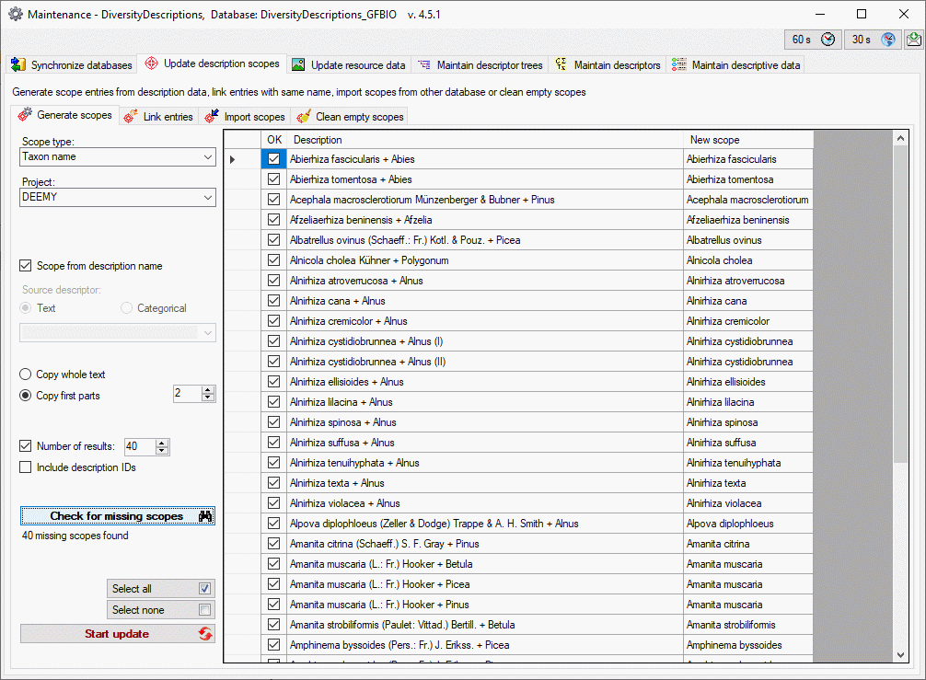Viewport: 926px width, 680px height.
Task: Open the Clean empty scopes sub-tab
Action: click(350, 117)
